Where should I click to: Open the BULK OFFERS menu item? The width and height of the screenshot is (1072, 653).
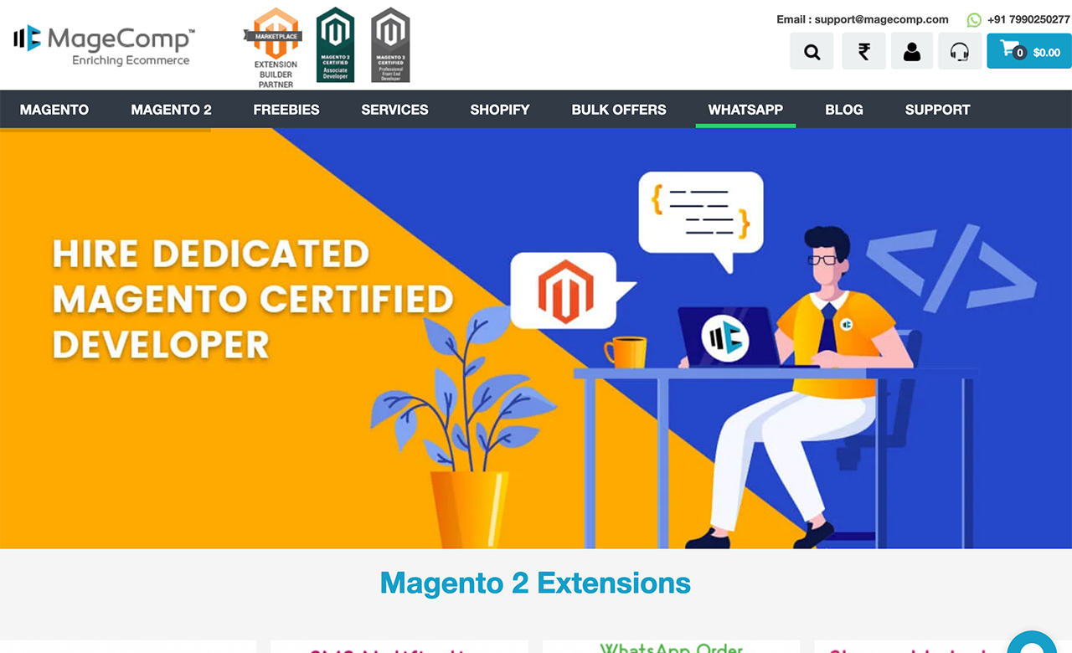point(619,110)
